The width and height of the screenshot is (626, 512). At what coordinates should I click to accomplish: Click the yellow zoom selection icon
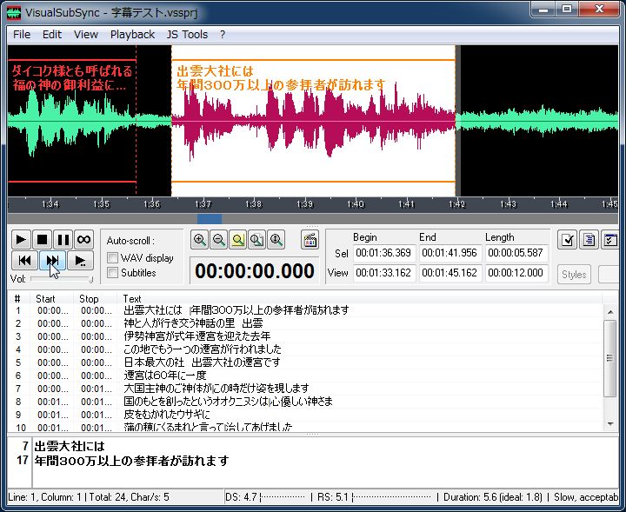click(237, 240)
